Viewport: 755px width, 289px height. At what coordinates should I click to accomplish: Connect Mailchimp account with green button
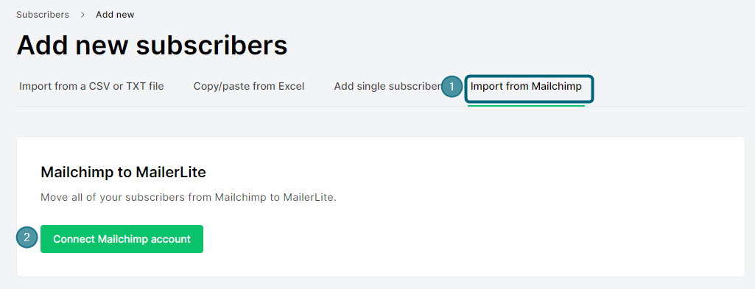[x=122, y=239]
